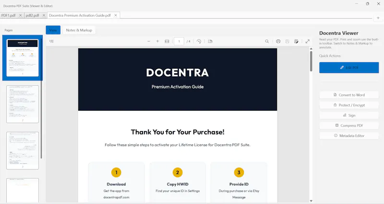
Task: Zoom in with the plus icon
Action: 157,41
